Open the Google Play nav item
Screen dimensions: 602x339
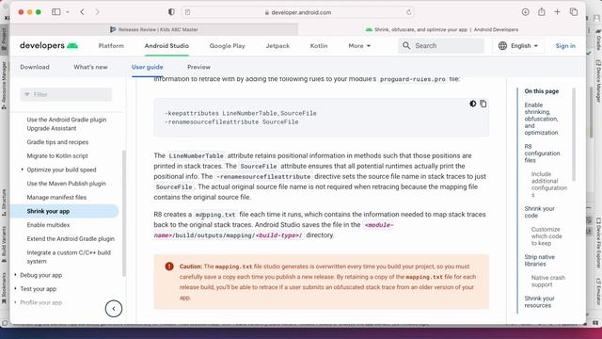coord(227,46)
